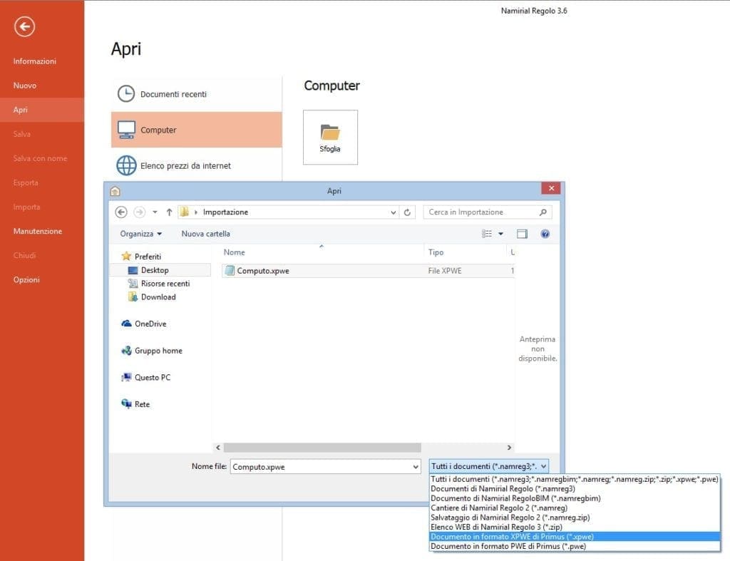Choose Salvataggio di Namirial Regolo 2 option

[575, 518]
